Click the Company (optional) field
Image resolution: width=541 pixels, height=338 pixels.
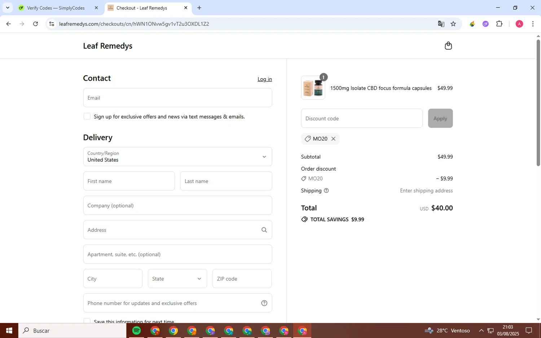(177, 205)
